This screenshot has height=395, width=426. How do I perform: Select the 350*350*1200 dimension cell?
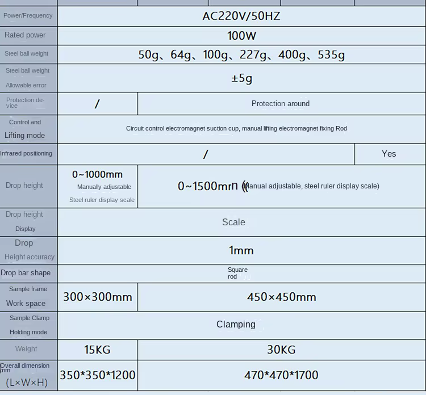point(98,375)
